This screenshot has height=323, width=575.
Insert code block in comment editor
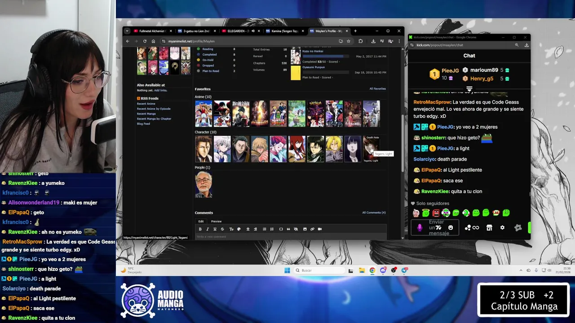[281, 229]
